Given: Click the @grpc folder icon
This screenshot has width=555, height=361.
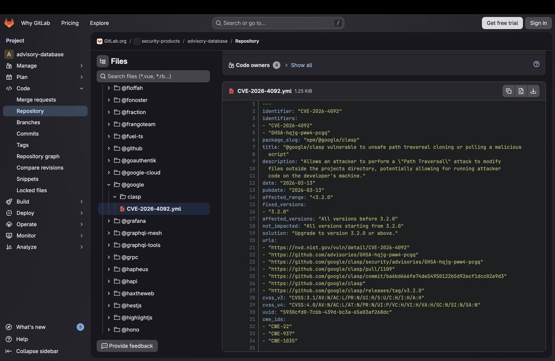Looking at the screenshot, I should [x=117, y=257].
